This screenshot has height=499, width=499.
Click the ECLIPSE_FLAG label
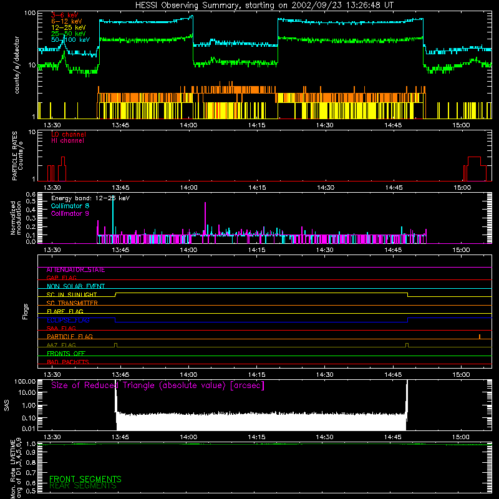pyautogui.click(x=68, y=320)
